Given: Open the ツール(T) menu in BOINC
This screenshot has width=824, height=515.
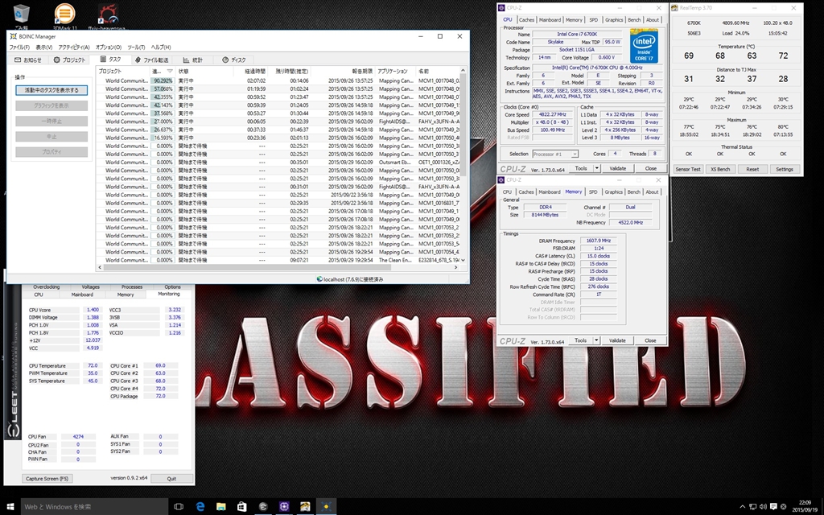Looking at the screenshot, I should pyautogui.click(x=136, y=47).
